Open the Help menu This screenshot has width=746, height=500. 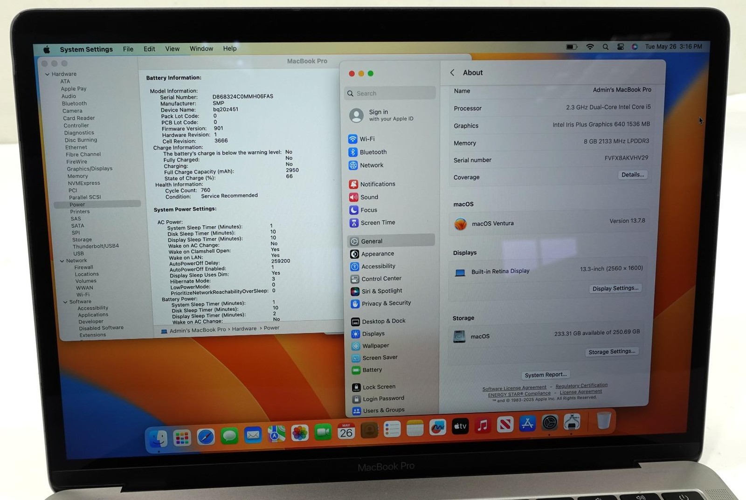pos(229,48)
